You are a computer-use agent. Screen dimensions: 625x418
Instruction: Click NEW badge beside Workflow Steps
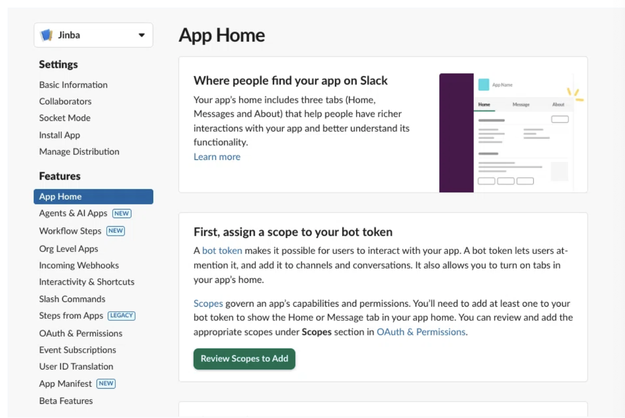pos(116,231)
